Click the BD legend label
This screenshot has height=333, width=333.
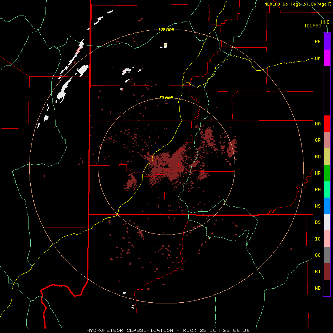click(x=317, y=157)
